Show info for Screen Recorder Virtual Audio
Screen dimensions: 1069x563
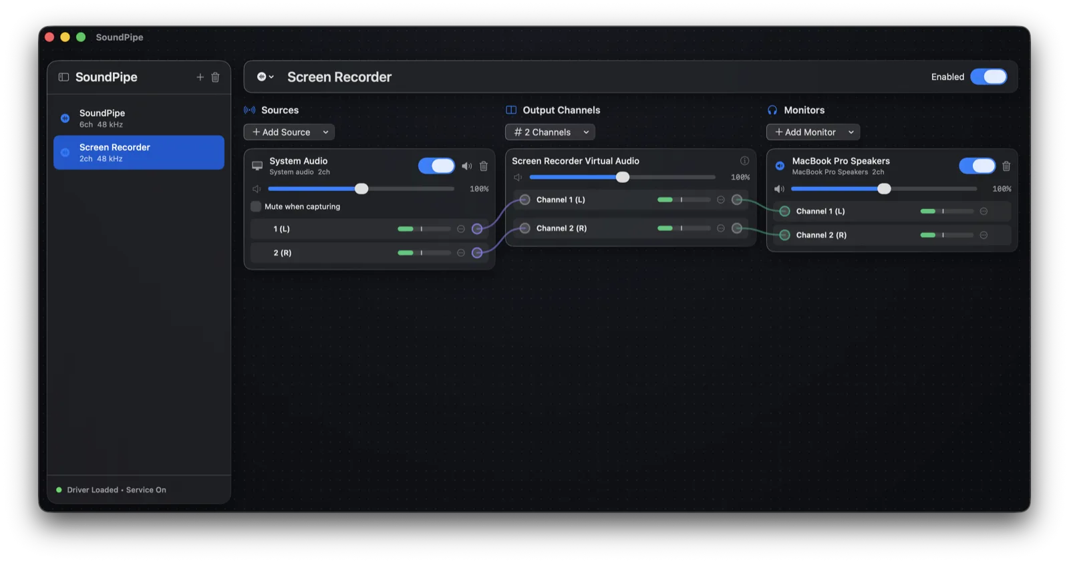(x=744, y=161)
